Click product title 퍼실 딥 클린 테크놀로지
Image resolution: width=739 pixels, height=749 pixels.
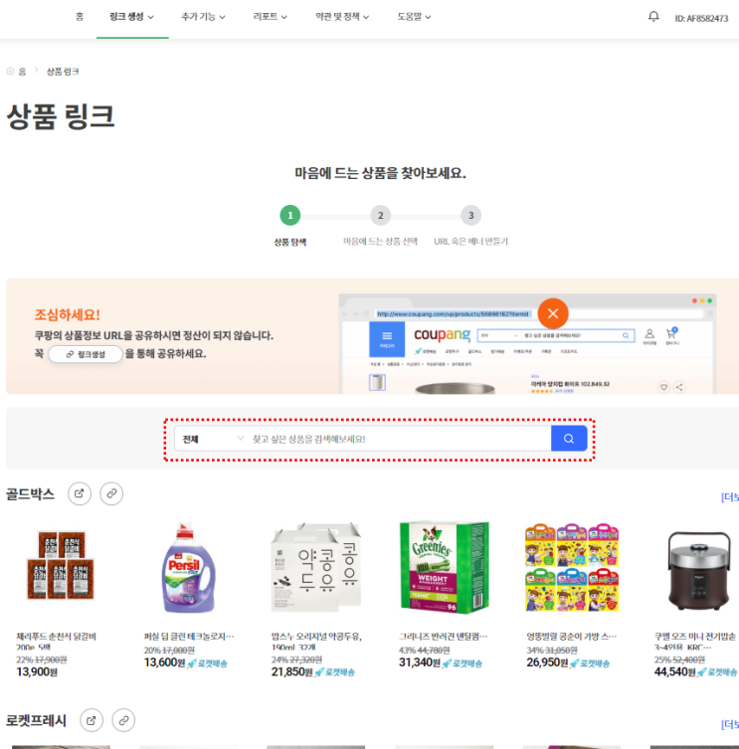(x=189, y=637)
